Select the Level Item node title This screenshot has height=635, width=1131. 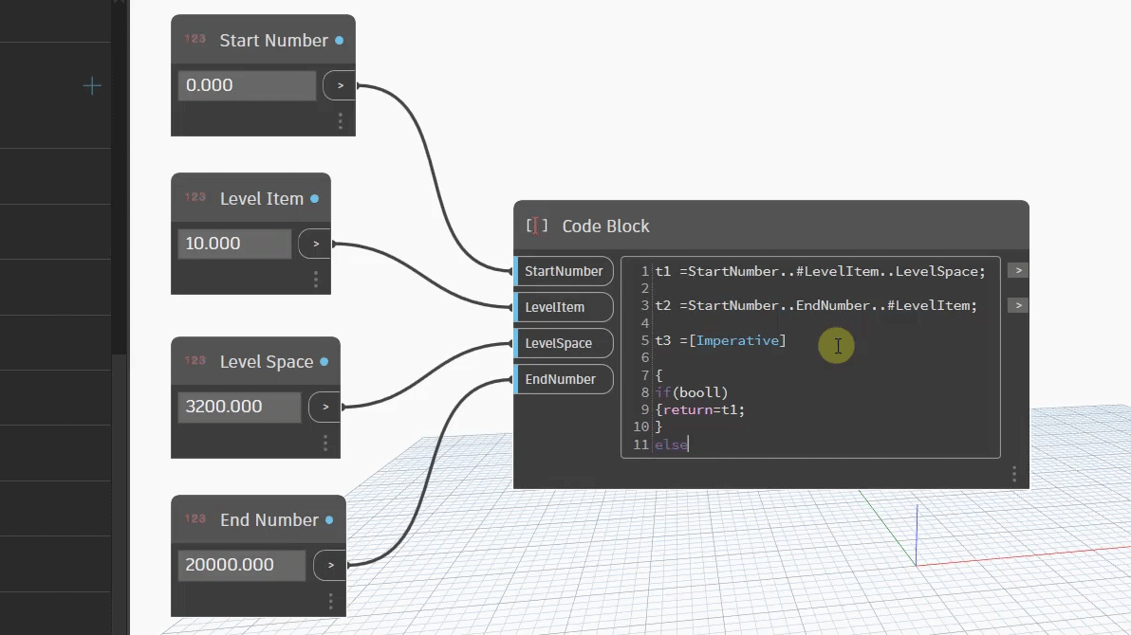261,199
